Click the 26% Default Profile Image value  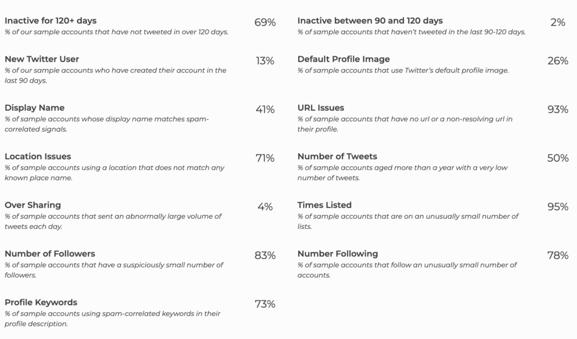click(558, 61)
